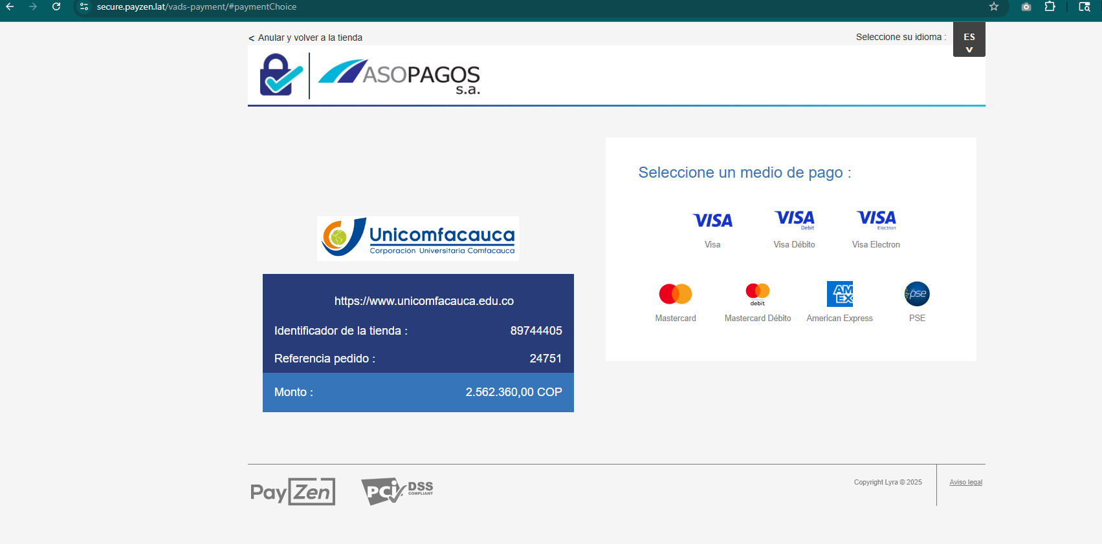Click the Visa Débito text label
The width and height of the screenshot is (1102, 544).
795,244
